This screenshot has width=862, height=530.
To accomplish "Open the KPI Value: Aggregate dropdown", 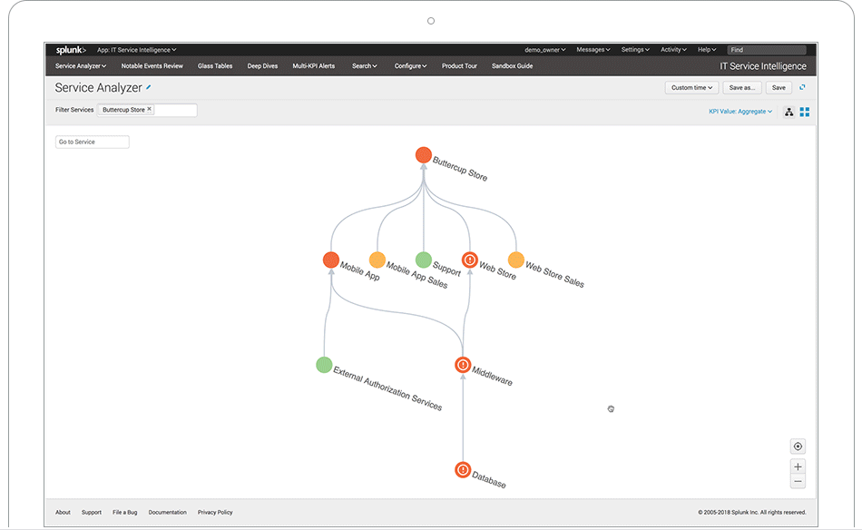I will (x=740, y=112).
